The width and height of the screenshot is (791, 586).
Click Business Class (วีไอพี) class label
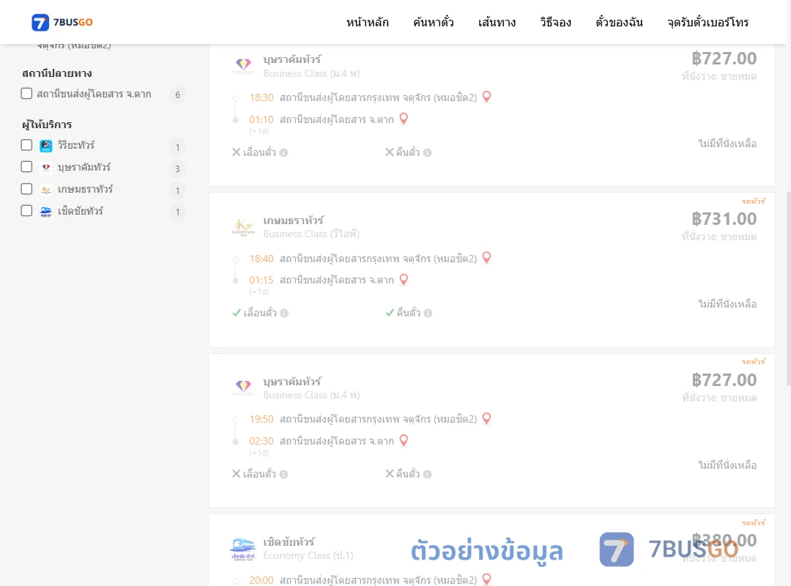311,234
